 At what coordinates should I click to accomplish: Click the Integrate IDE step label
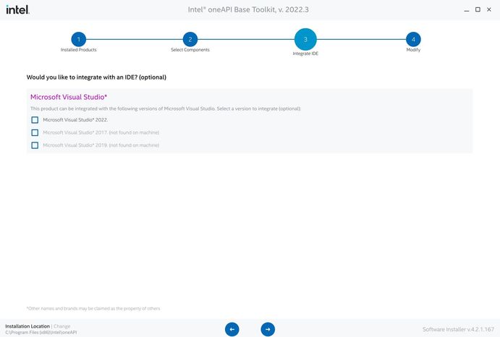[x=305, y=54]
